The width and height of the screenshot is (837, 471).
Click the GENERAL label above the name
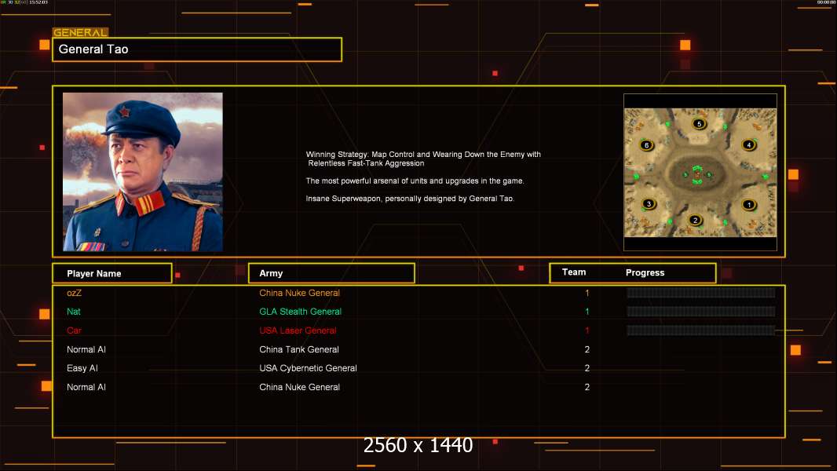coord(80,32)
